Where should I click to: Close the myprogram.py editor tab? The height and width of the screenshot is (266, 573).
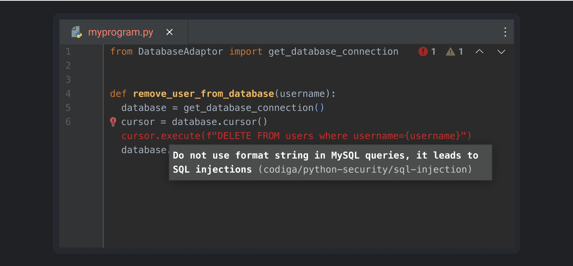[169, 32]
